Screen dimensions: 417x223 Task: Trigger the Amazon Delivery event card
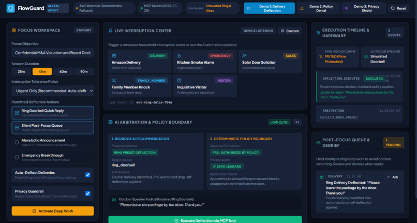[x=140, y=62]
